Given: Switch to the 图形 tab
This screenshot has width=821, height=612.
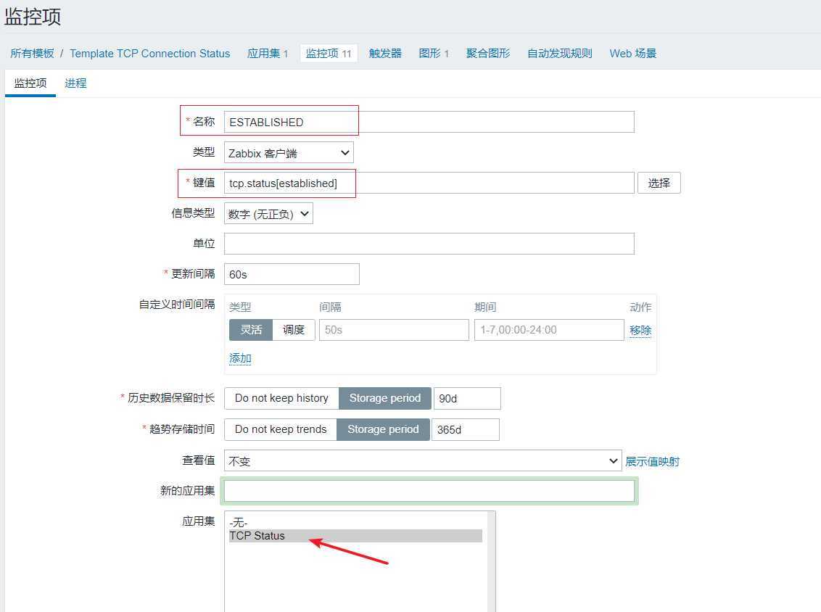Looking at the screenshot, I should click(430, 53).
